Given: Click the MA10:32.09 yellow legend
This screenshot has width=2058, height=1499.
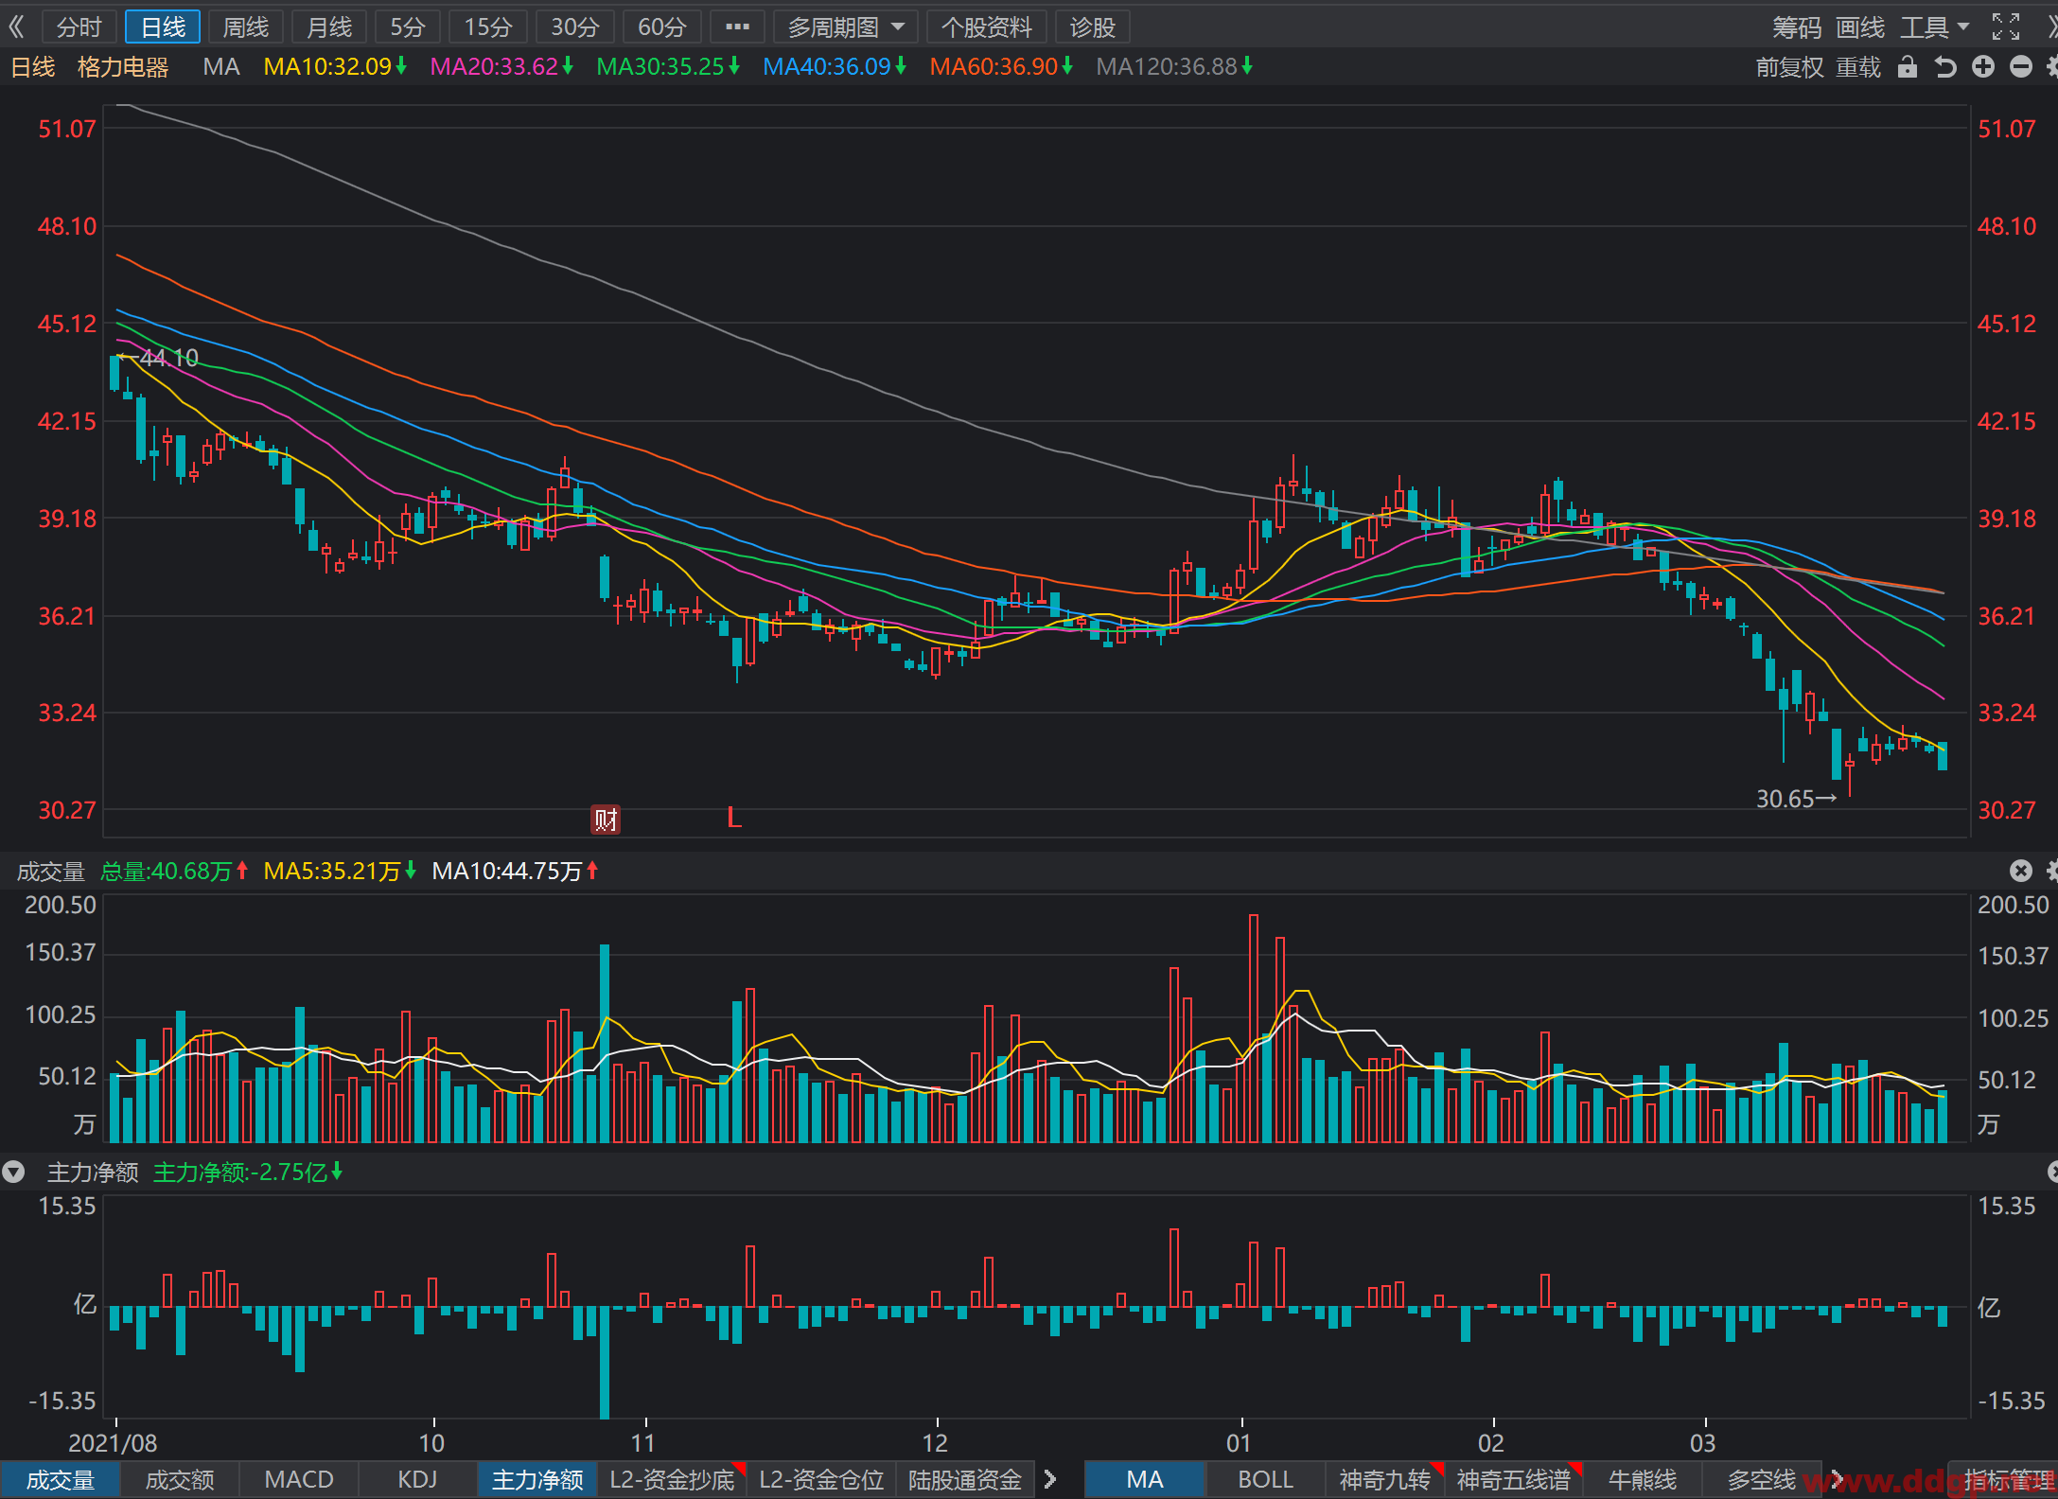Looking at the screenshot, I should [x=335, y=67].
